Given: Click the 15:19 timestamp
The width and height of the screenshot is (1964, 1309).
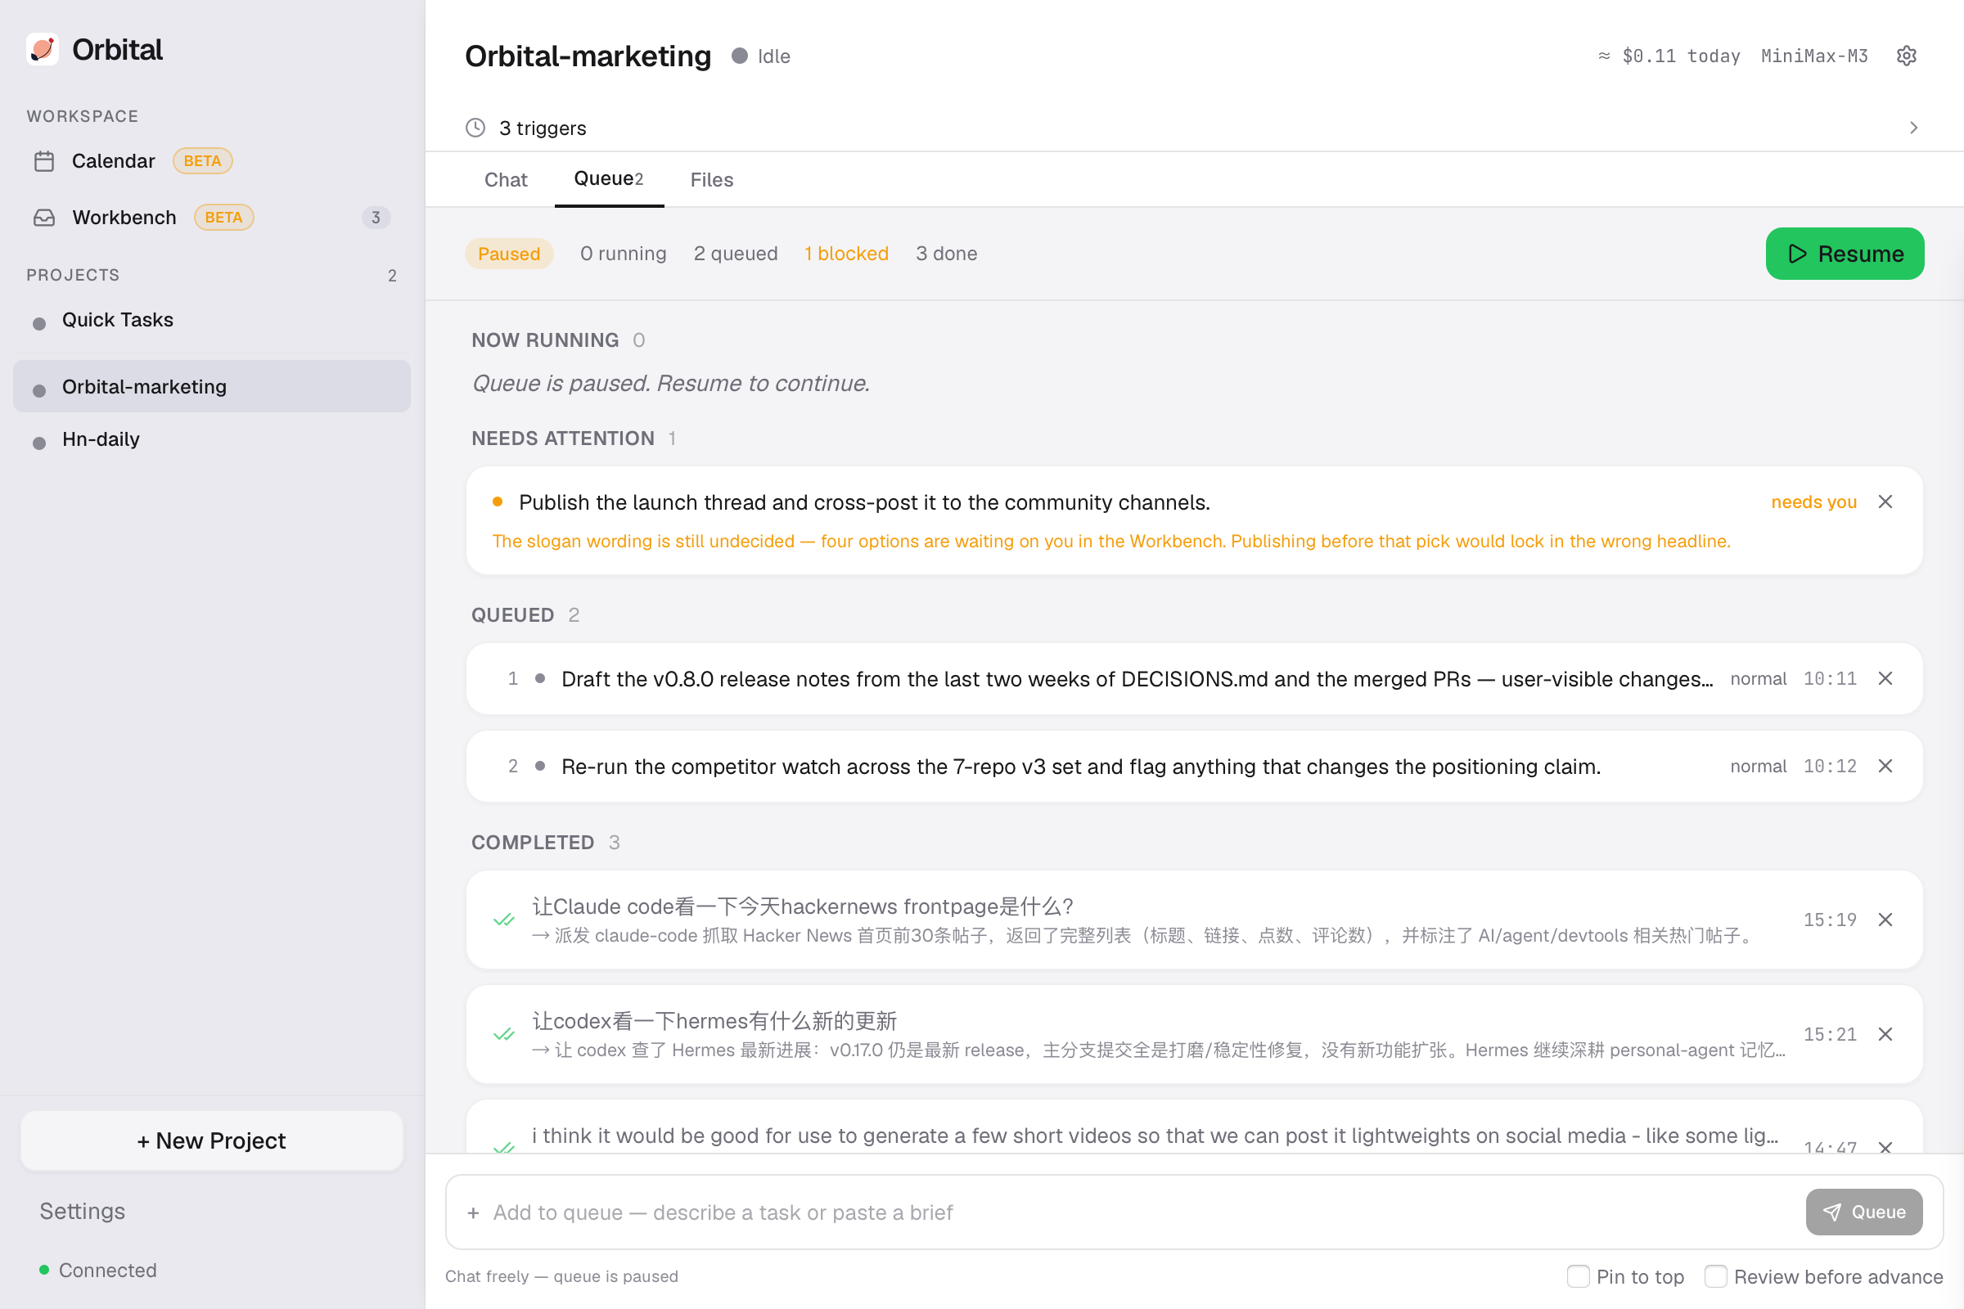Looking at the screenshot, I should (x=1830, y=920).
